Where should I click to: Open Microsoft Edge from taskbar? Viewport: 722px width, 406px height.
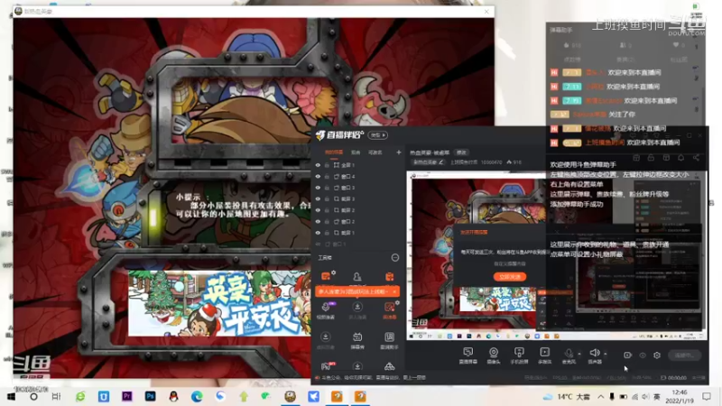[x=197, y=396]
